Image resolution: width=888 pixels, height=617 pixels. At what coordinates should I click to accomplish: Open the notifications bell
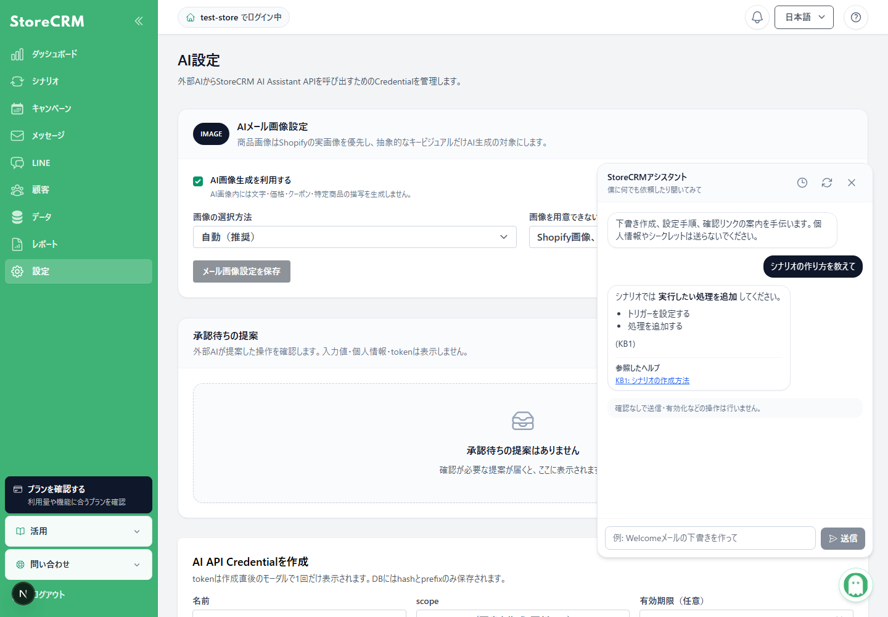click(x=757, y=17)
